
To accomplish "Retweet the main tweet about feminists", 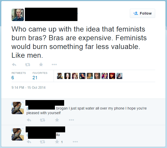I will click(x=28, y=65).
